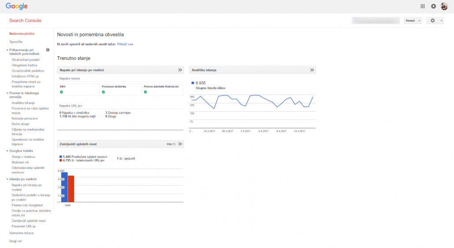454x248 pixels.
Task: Click the settings gear icon
Action: point(432,21)
